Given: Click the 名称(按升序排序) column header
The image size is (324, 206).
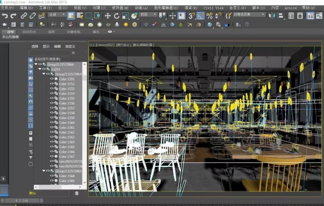Looking at the screenshot, I should pyautogui.click(x=47, y=59).
